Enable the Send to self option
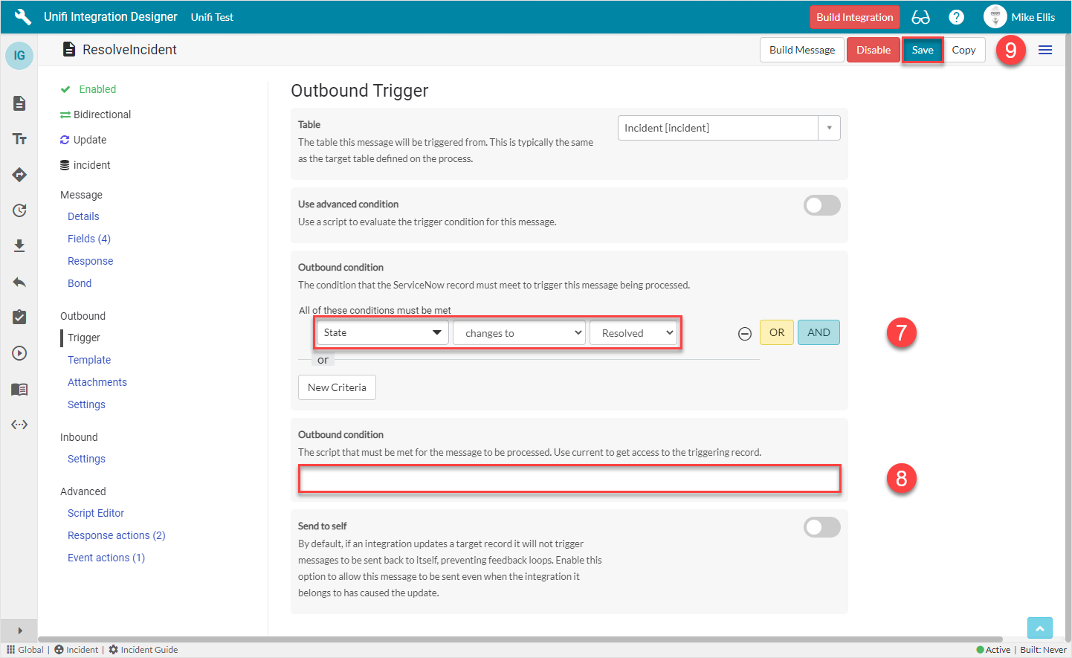This screenshot has height=658, width=1072. click(x=821, y=527)
